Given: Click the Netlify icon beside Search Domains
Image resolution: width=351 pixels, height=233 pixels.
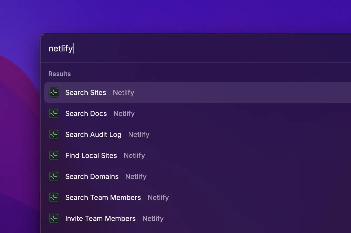Looking at the screenshot, I should pos(54,177).
